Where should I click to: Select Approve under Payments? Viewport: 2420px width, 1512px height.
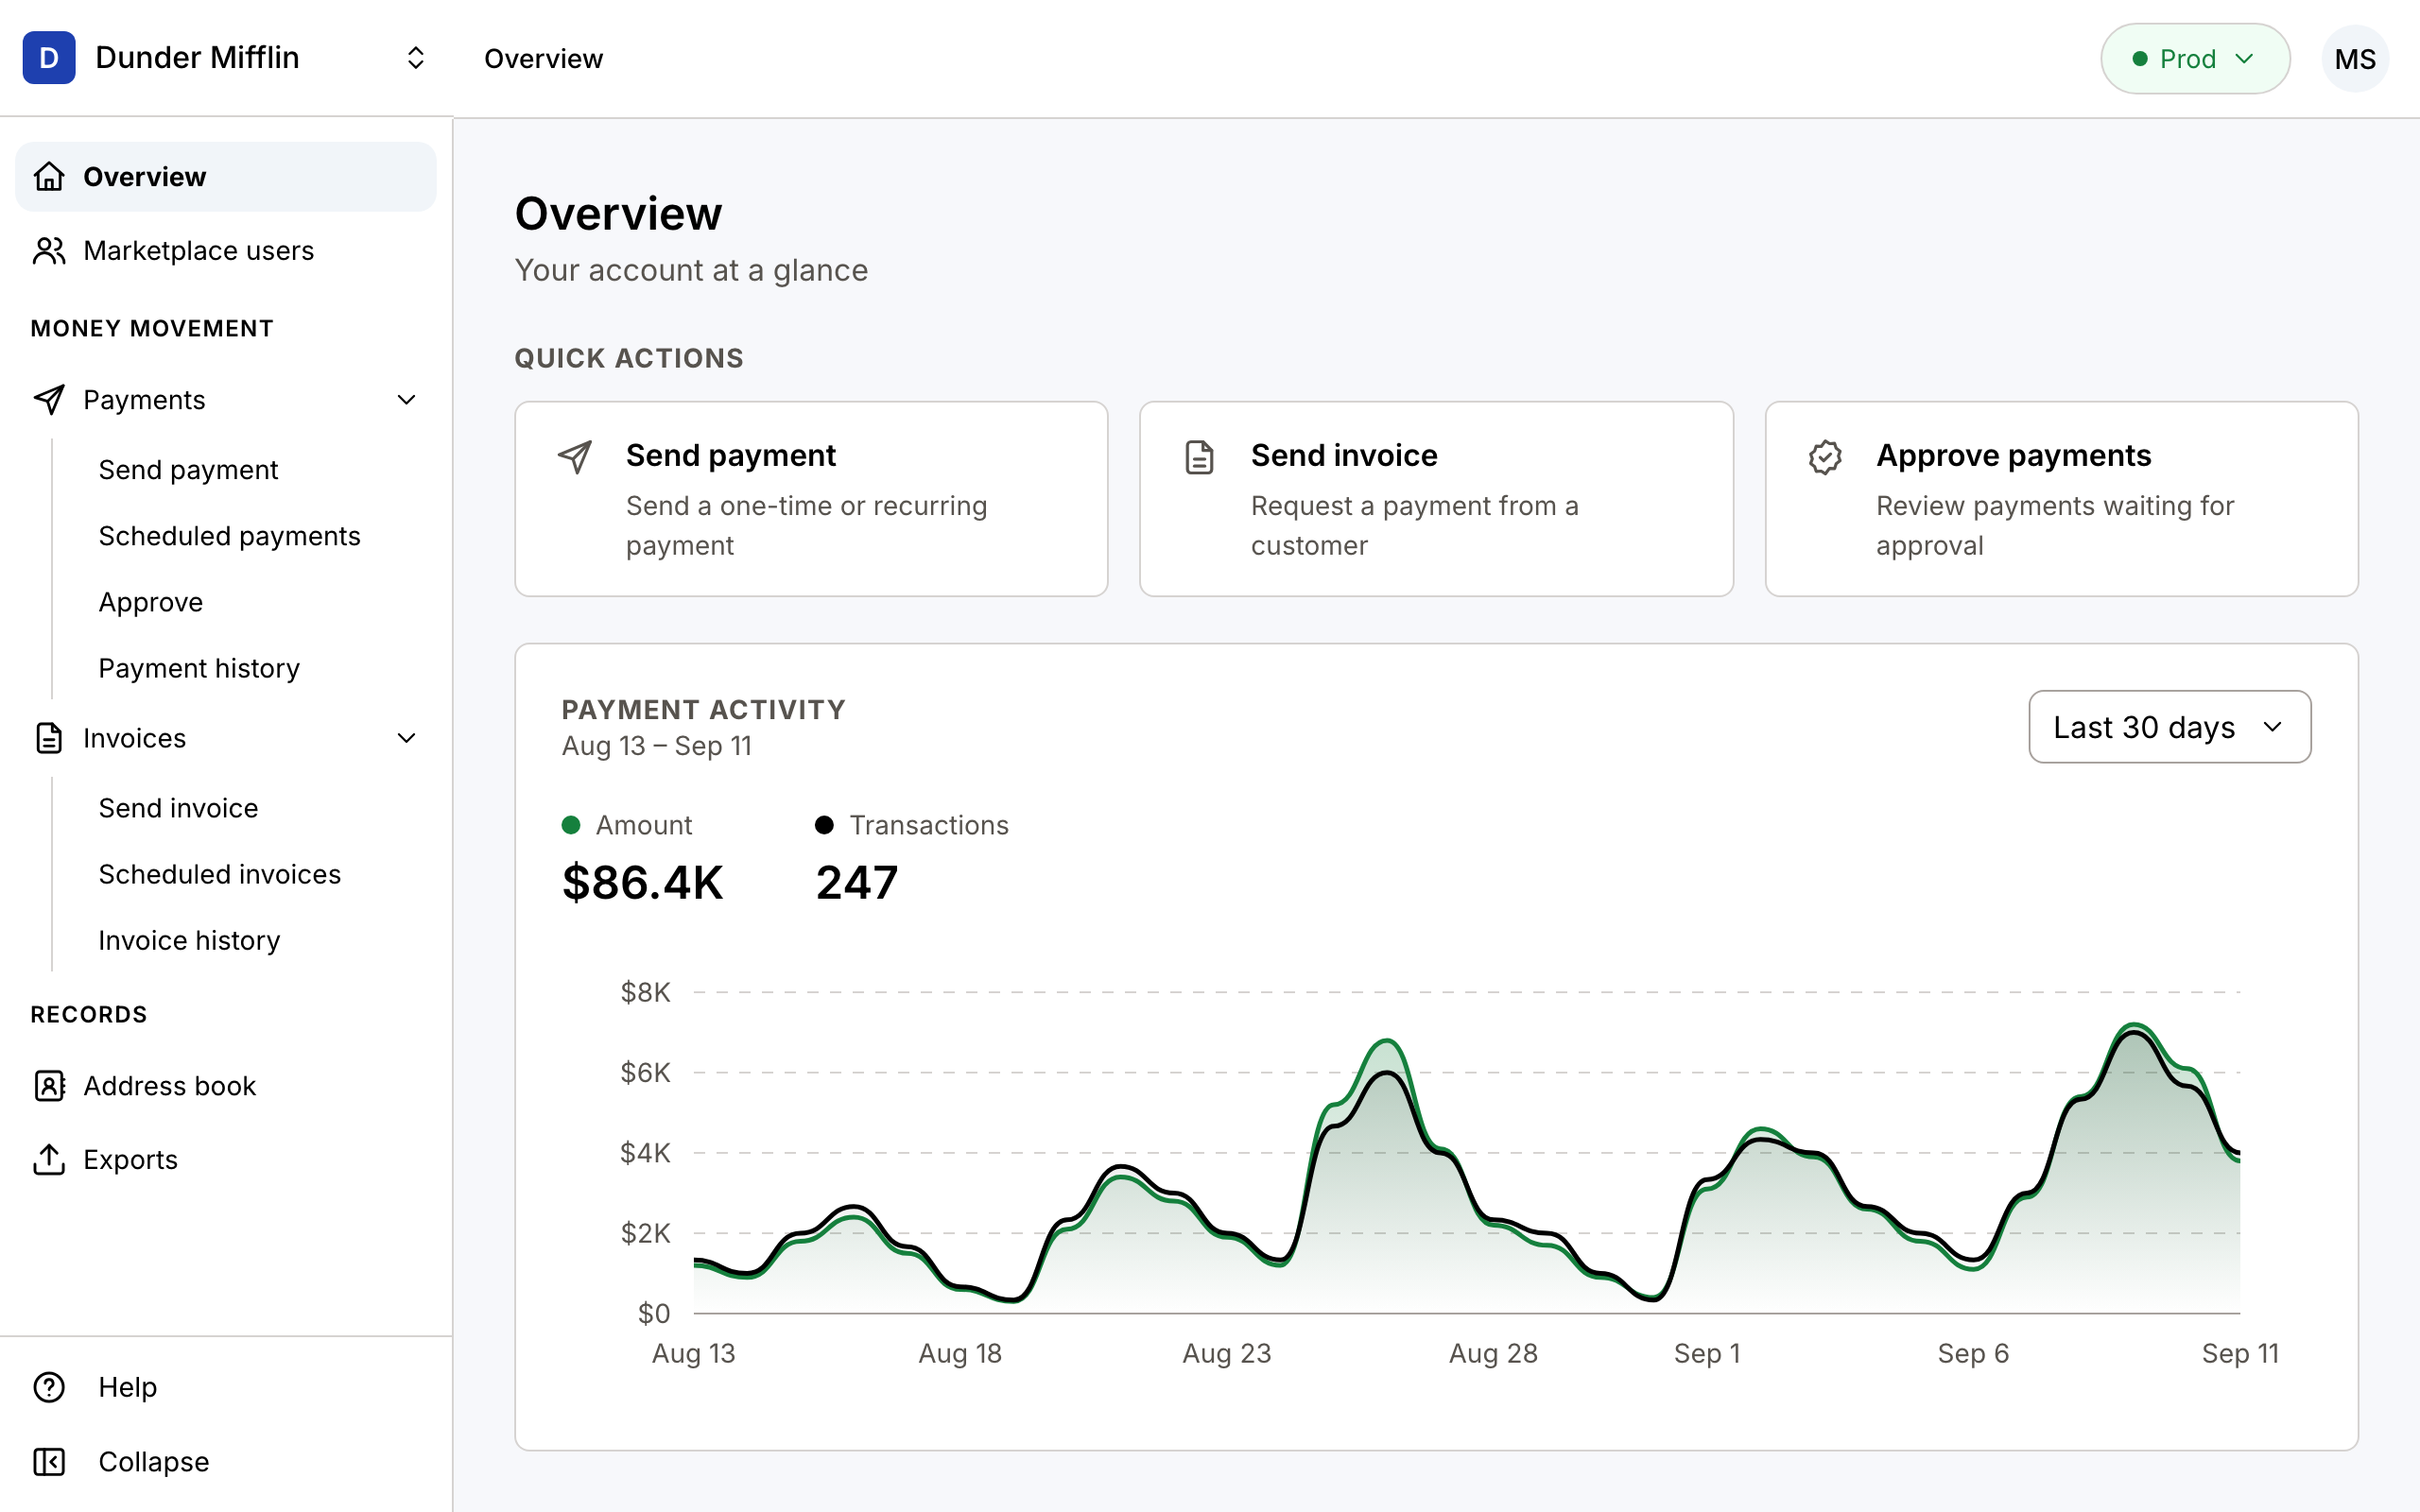151,602
